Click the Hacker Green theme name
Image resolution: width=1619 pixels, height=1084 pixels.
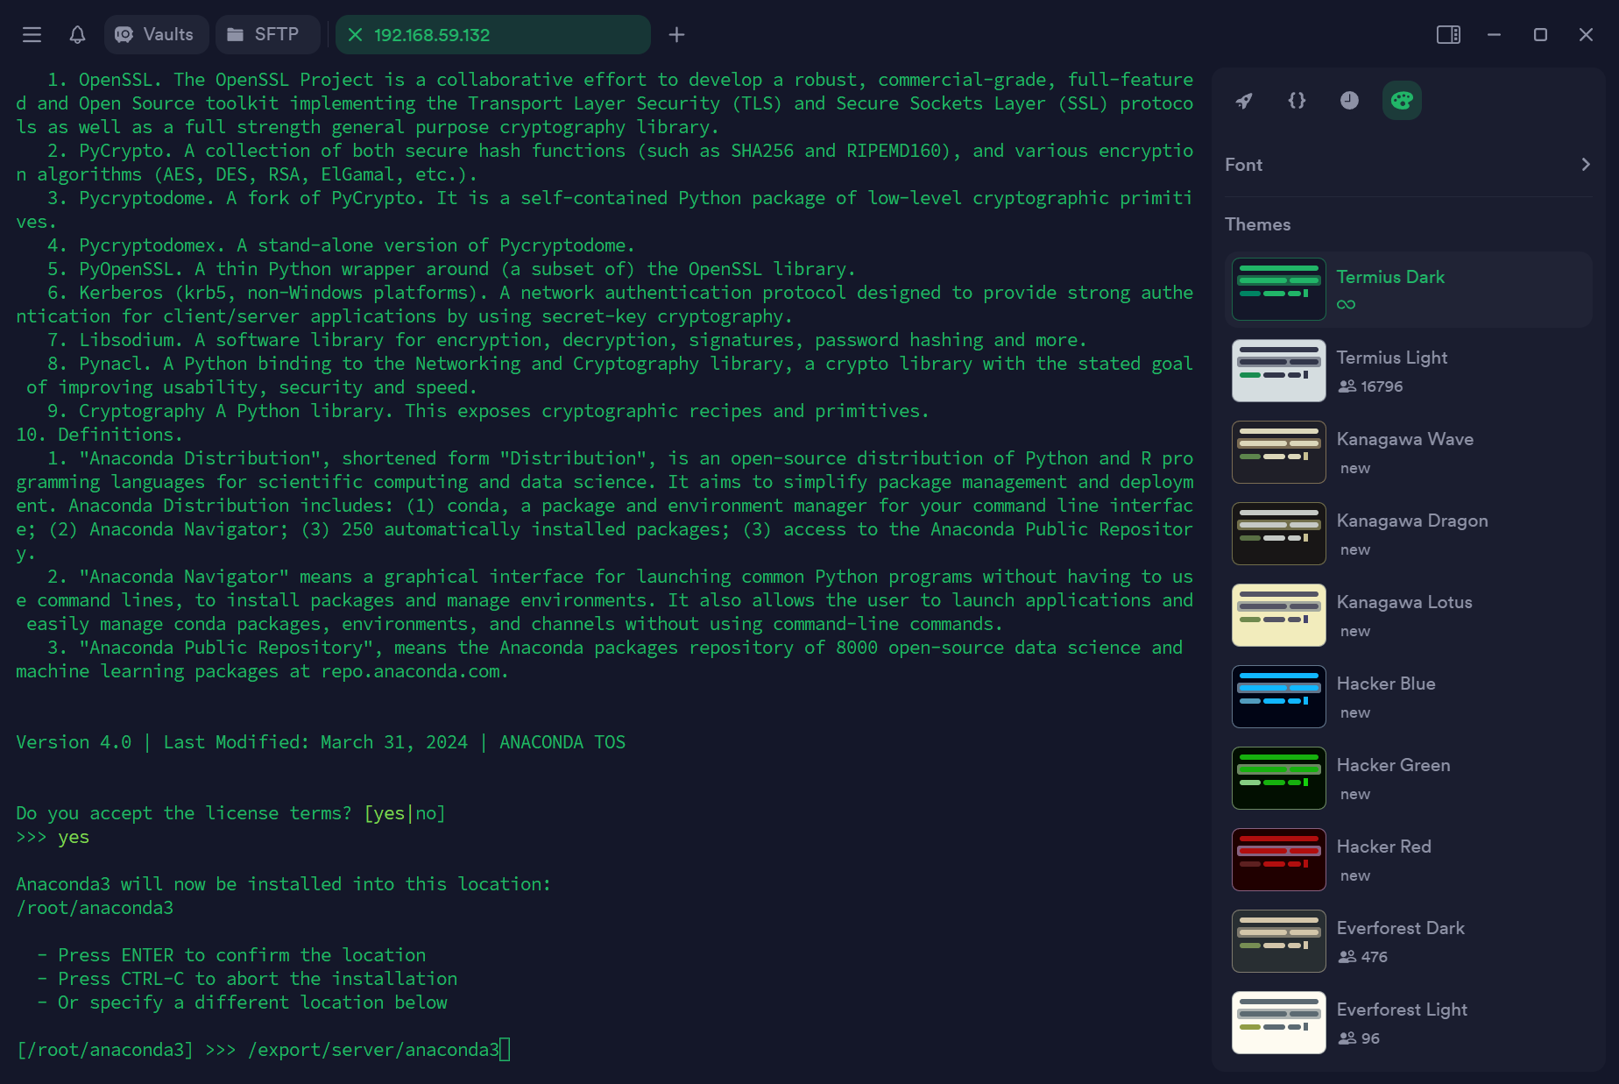click(1393, 765)
